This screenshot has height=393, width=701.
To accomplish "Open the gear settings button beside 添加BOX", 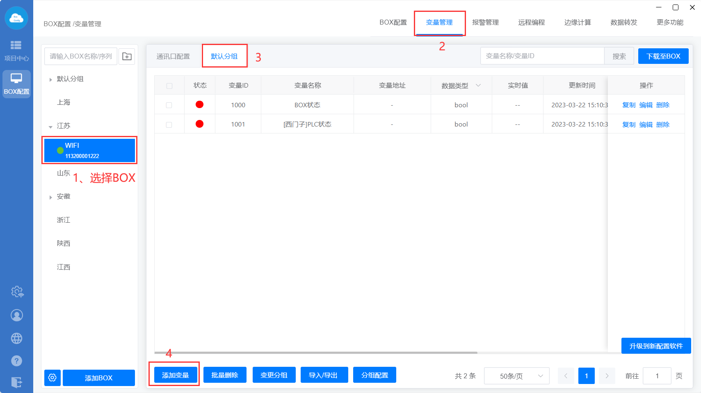I will [x=53, y=377].
